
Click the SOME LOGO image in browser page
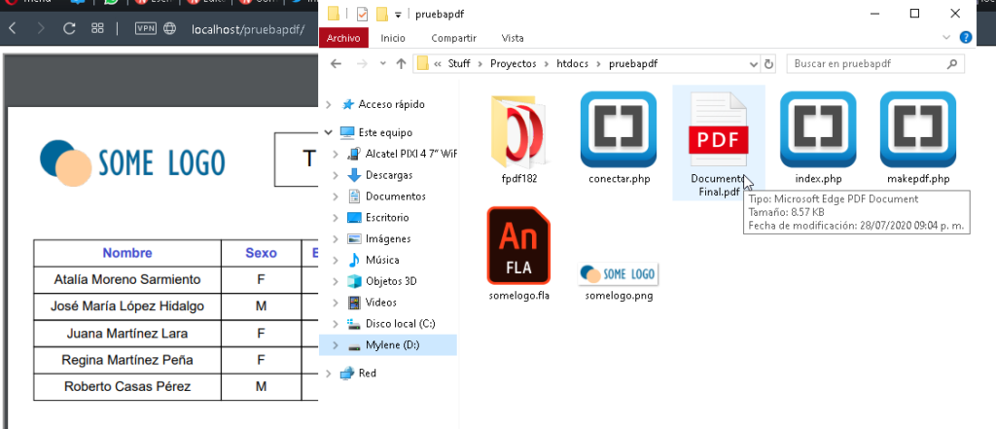[x=132, y=162]
